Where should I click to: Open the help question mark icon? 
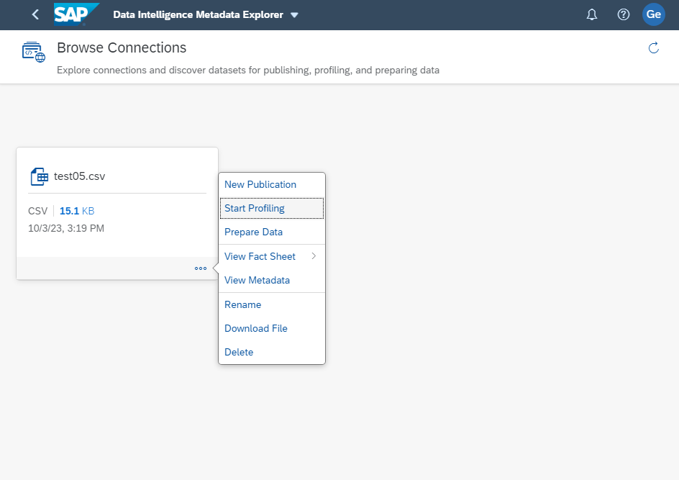pos(624,15)
